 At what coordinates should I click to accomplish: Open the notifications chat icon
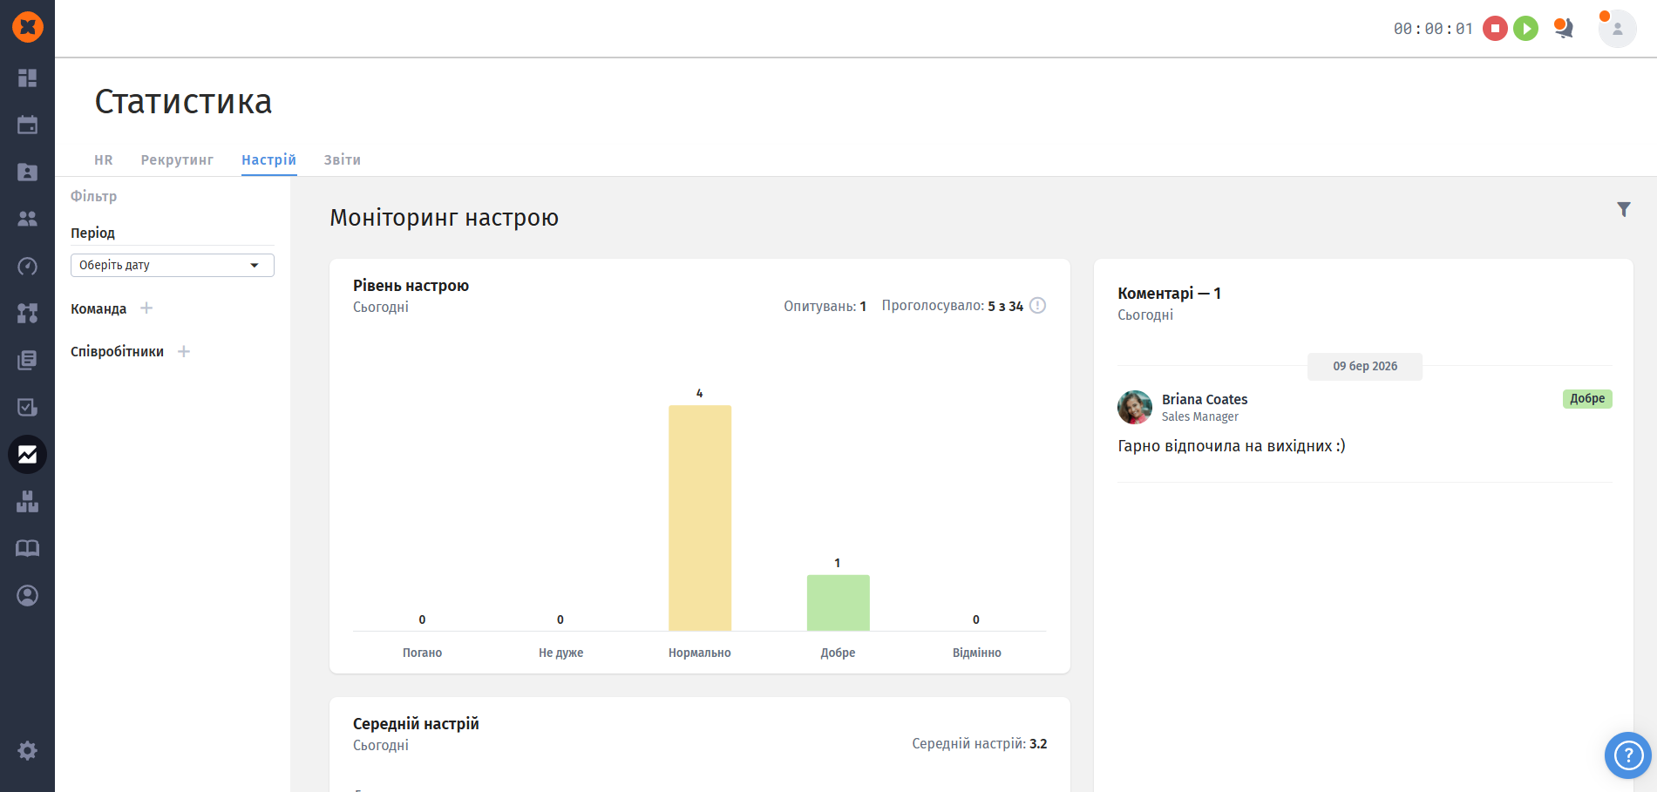coord(1564,29)
